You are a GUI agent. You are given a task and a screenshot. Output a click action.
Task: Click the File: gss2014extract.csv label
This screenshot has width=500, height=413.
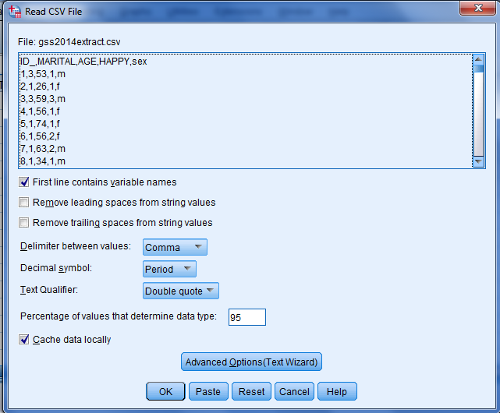pyautogui.click(x=69, y=42)
